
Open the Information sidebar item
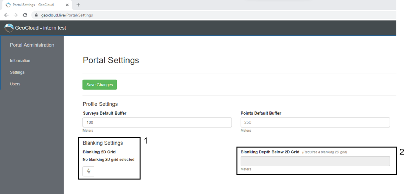(20, 61)
